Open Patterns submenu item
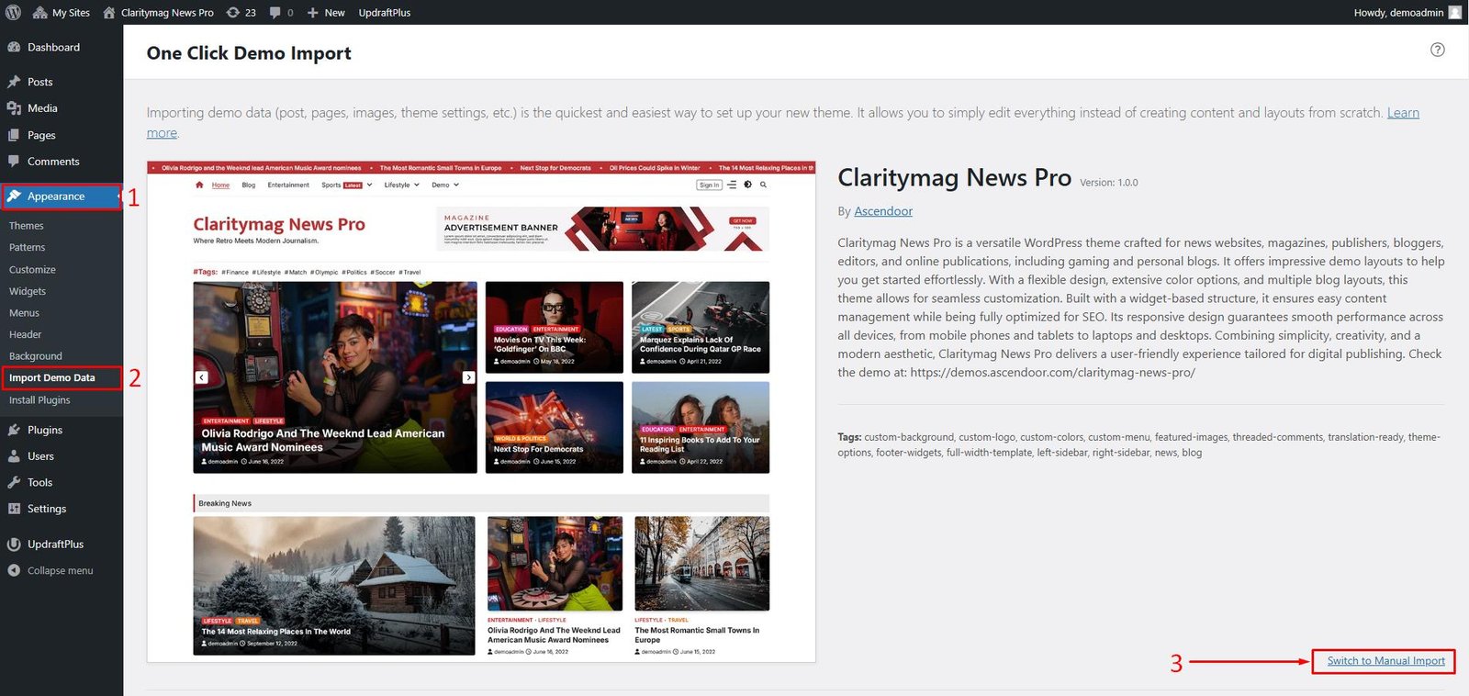 click(28, 248)
